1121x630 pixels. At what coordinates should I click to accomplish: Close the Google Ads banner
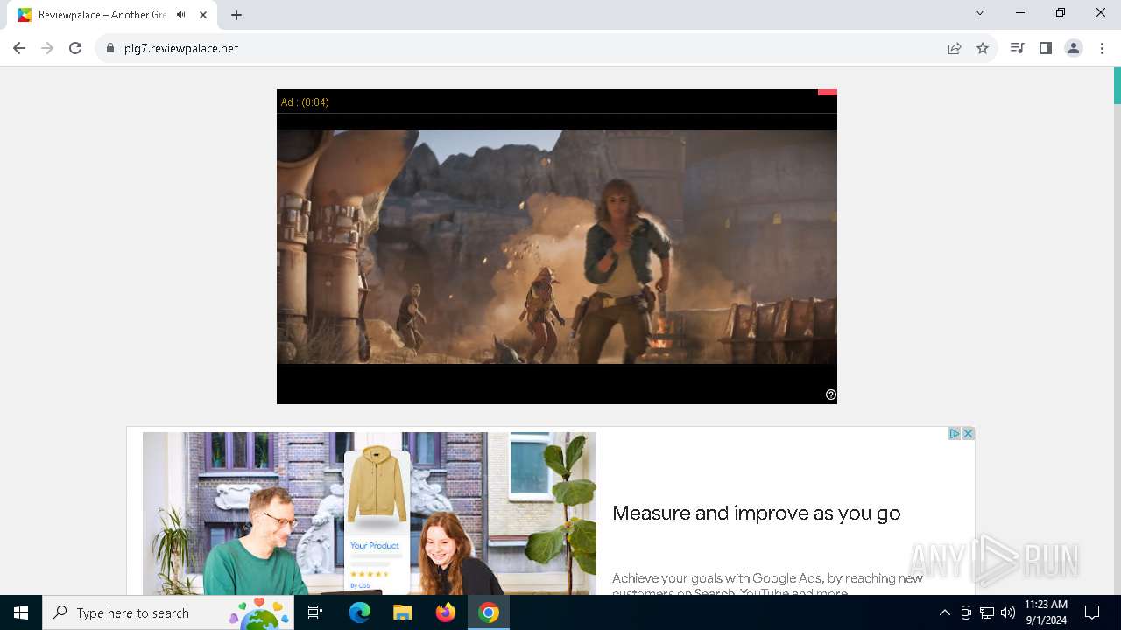tap(968, 433)
